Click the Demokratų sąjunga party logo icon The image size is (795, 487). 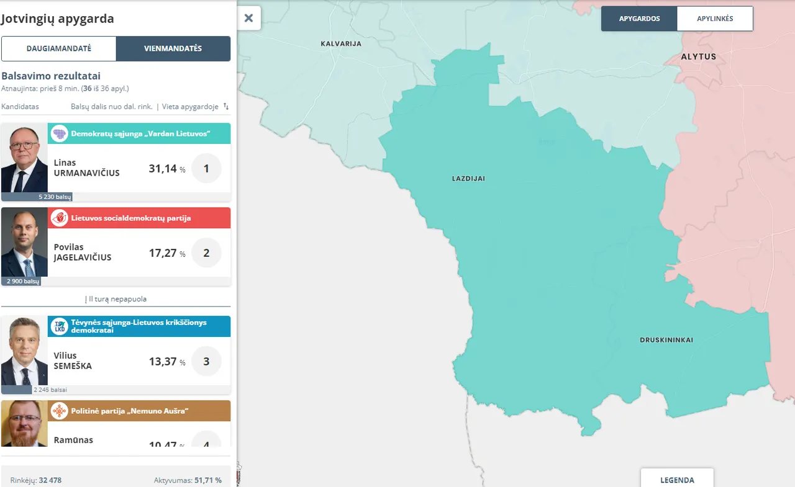coord(59,133)
